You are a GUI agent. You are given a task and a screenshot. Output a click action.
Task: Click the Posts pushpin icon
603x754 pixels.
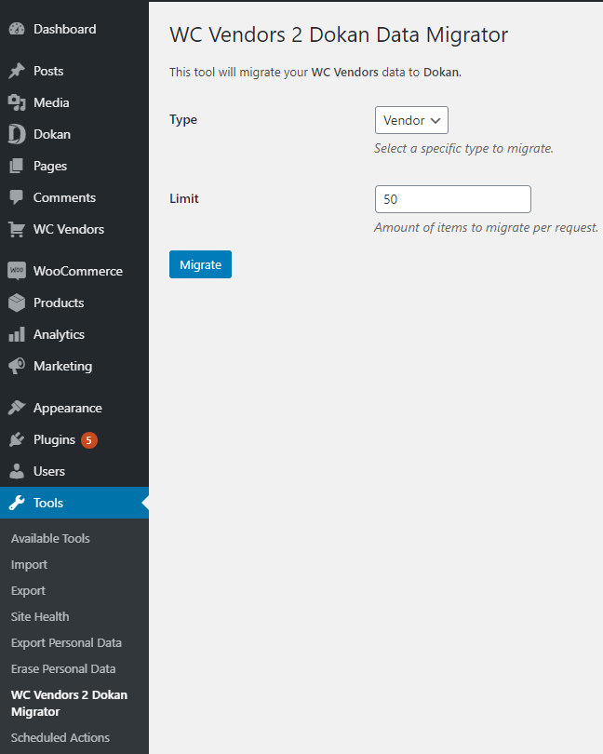click(x=17, y=71)
